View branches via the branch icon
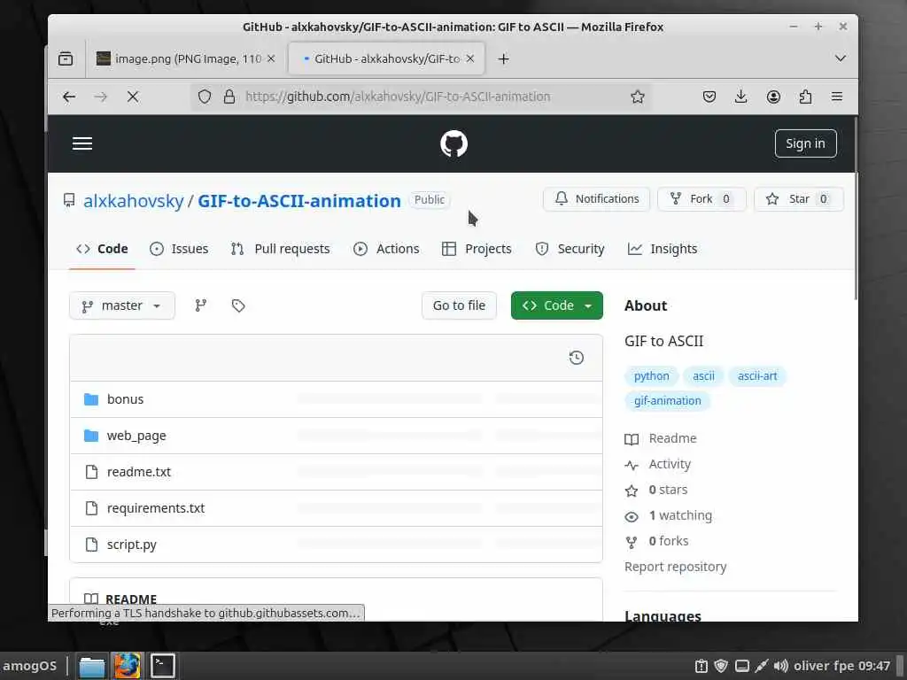 tap(201, 305)
